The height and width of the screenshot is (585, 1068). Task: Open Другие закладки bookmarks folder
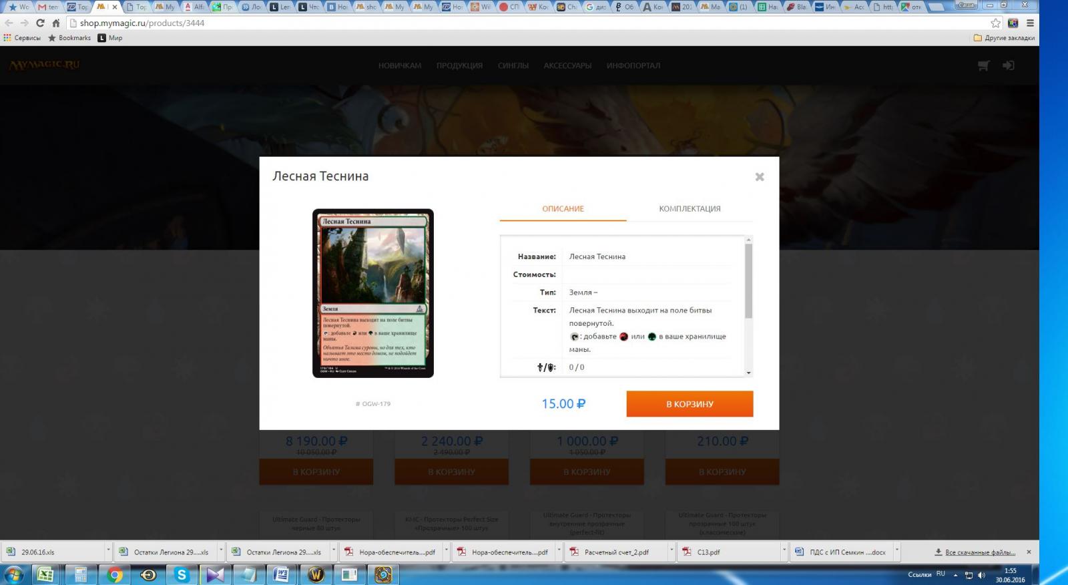(x=1004, y=38)
